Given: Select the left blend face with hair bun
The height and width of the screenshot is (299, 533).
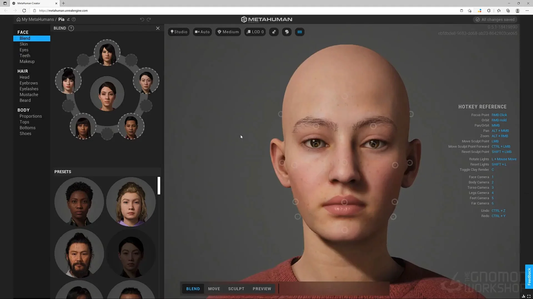Looking at the screenshot, I should [68, 81].
